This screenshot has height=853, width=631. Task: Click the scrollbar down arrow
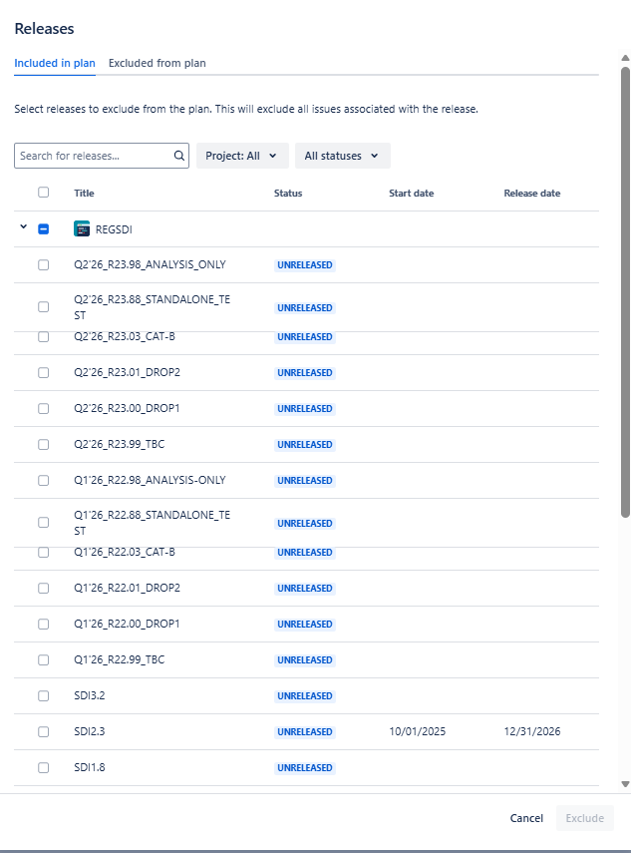click(x=626, y=784)
